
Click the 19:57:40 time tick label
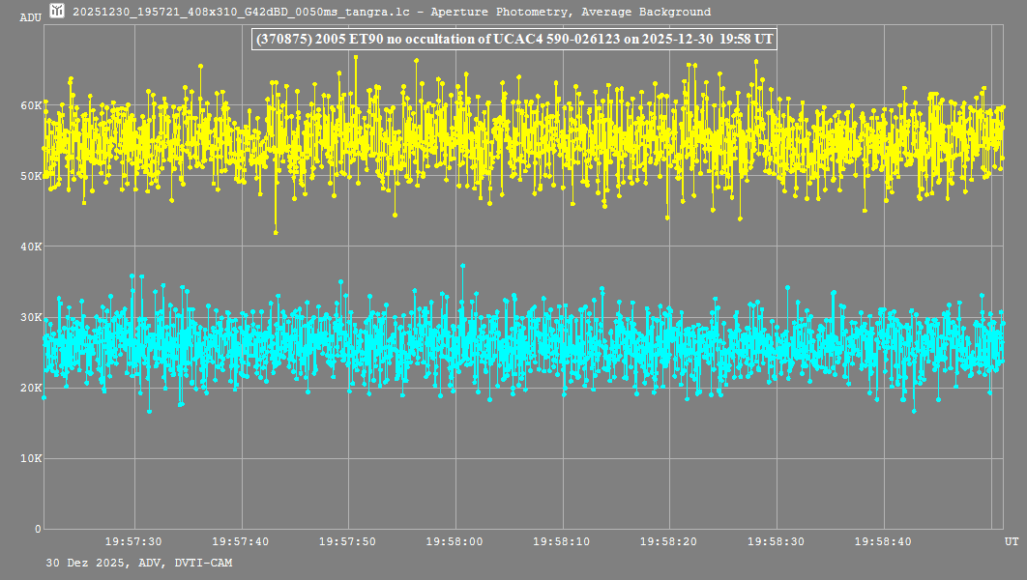pos(241,542)
